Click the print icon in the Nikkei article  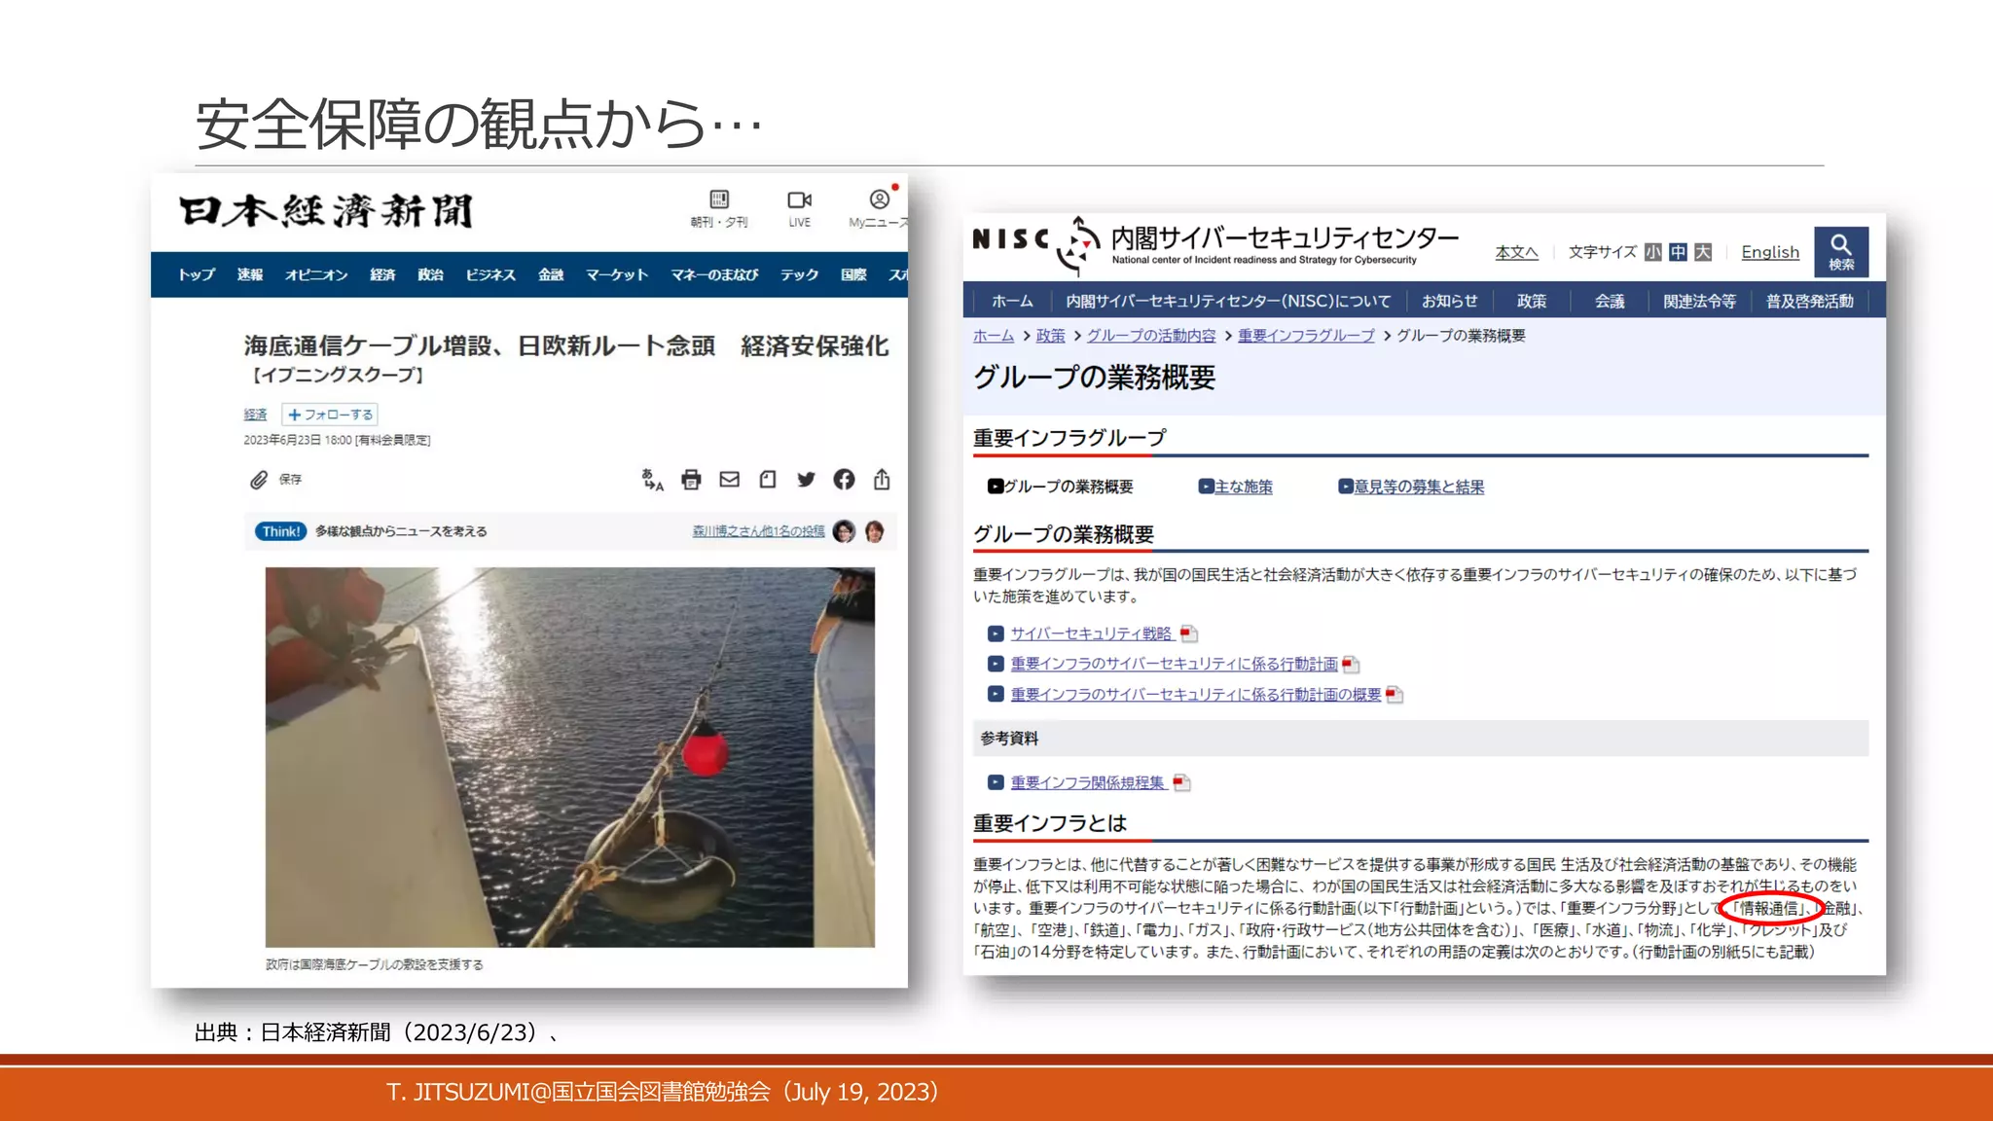[691, 480]
